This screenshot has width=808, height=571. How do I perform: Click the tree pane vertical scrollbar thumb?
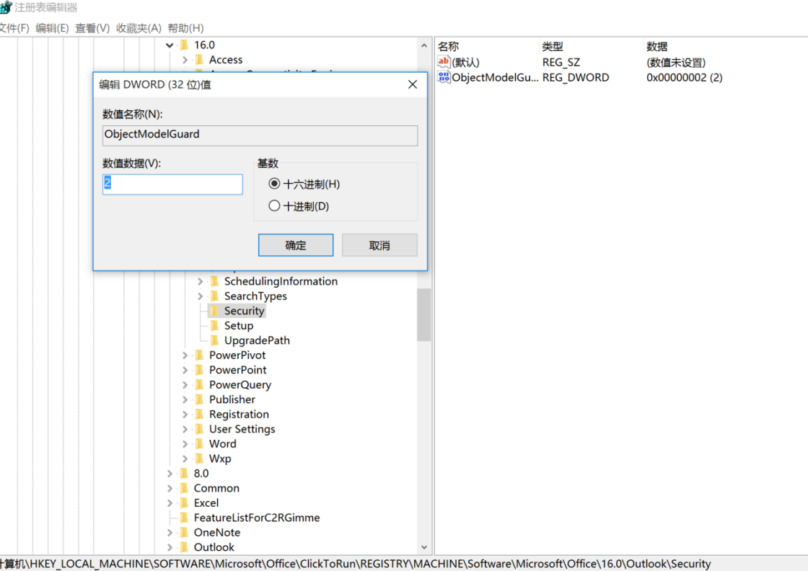pos(424,314)
